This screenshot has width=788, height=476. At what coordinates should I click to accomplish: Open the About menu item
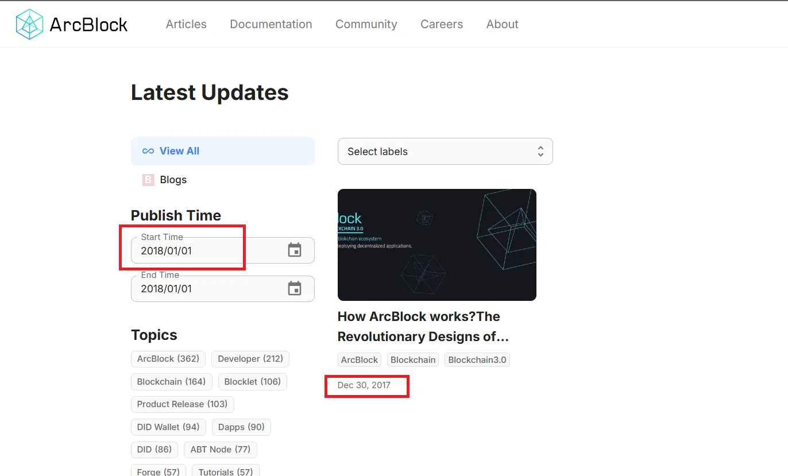pos(503,24)
